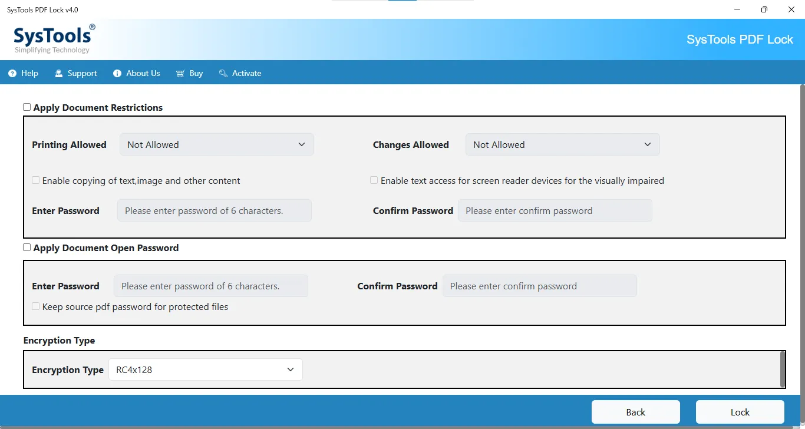Click the Back button
The height and width of the screenshot is (429, 805).
[x=636, y=412]
